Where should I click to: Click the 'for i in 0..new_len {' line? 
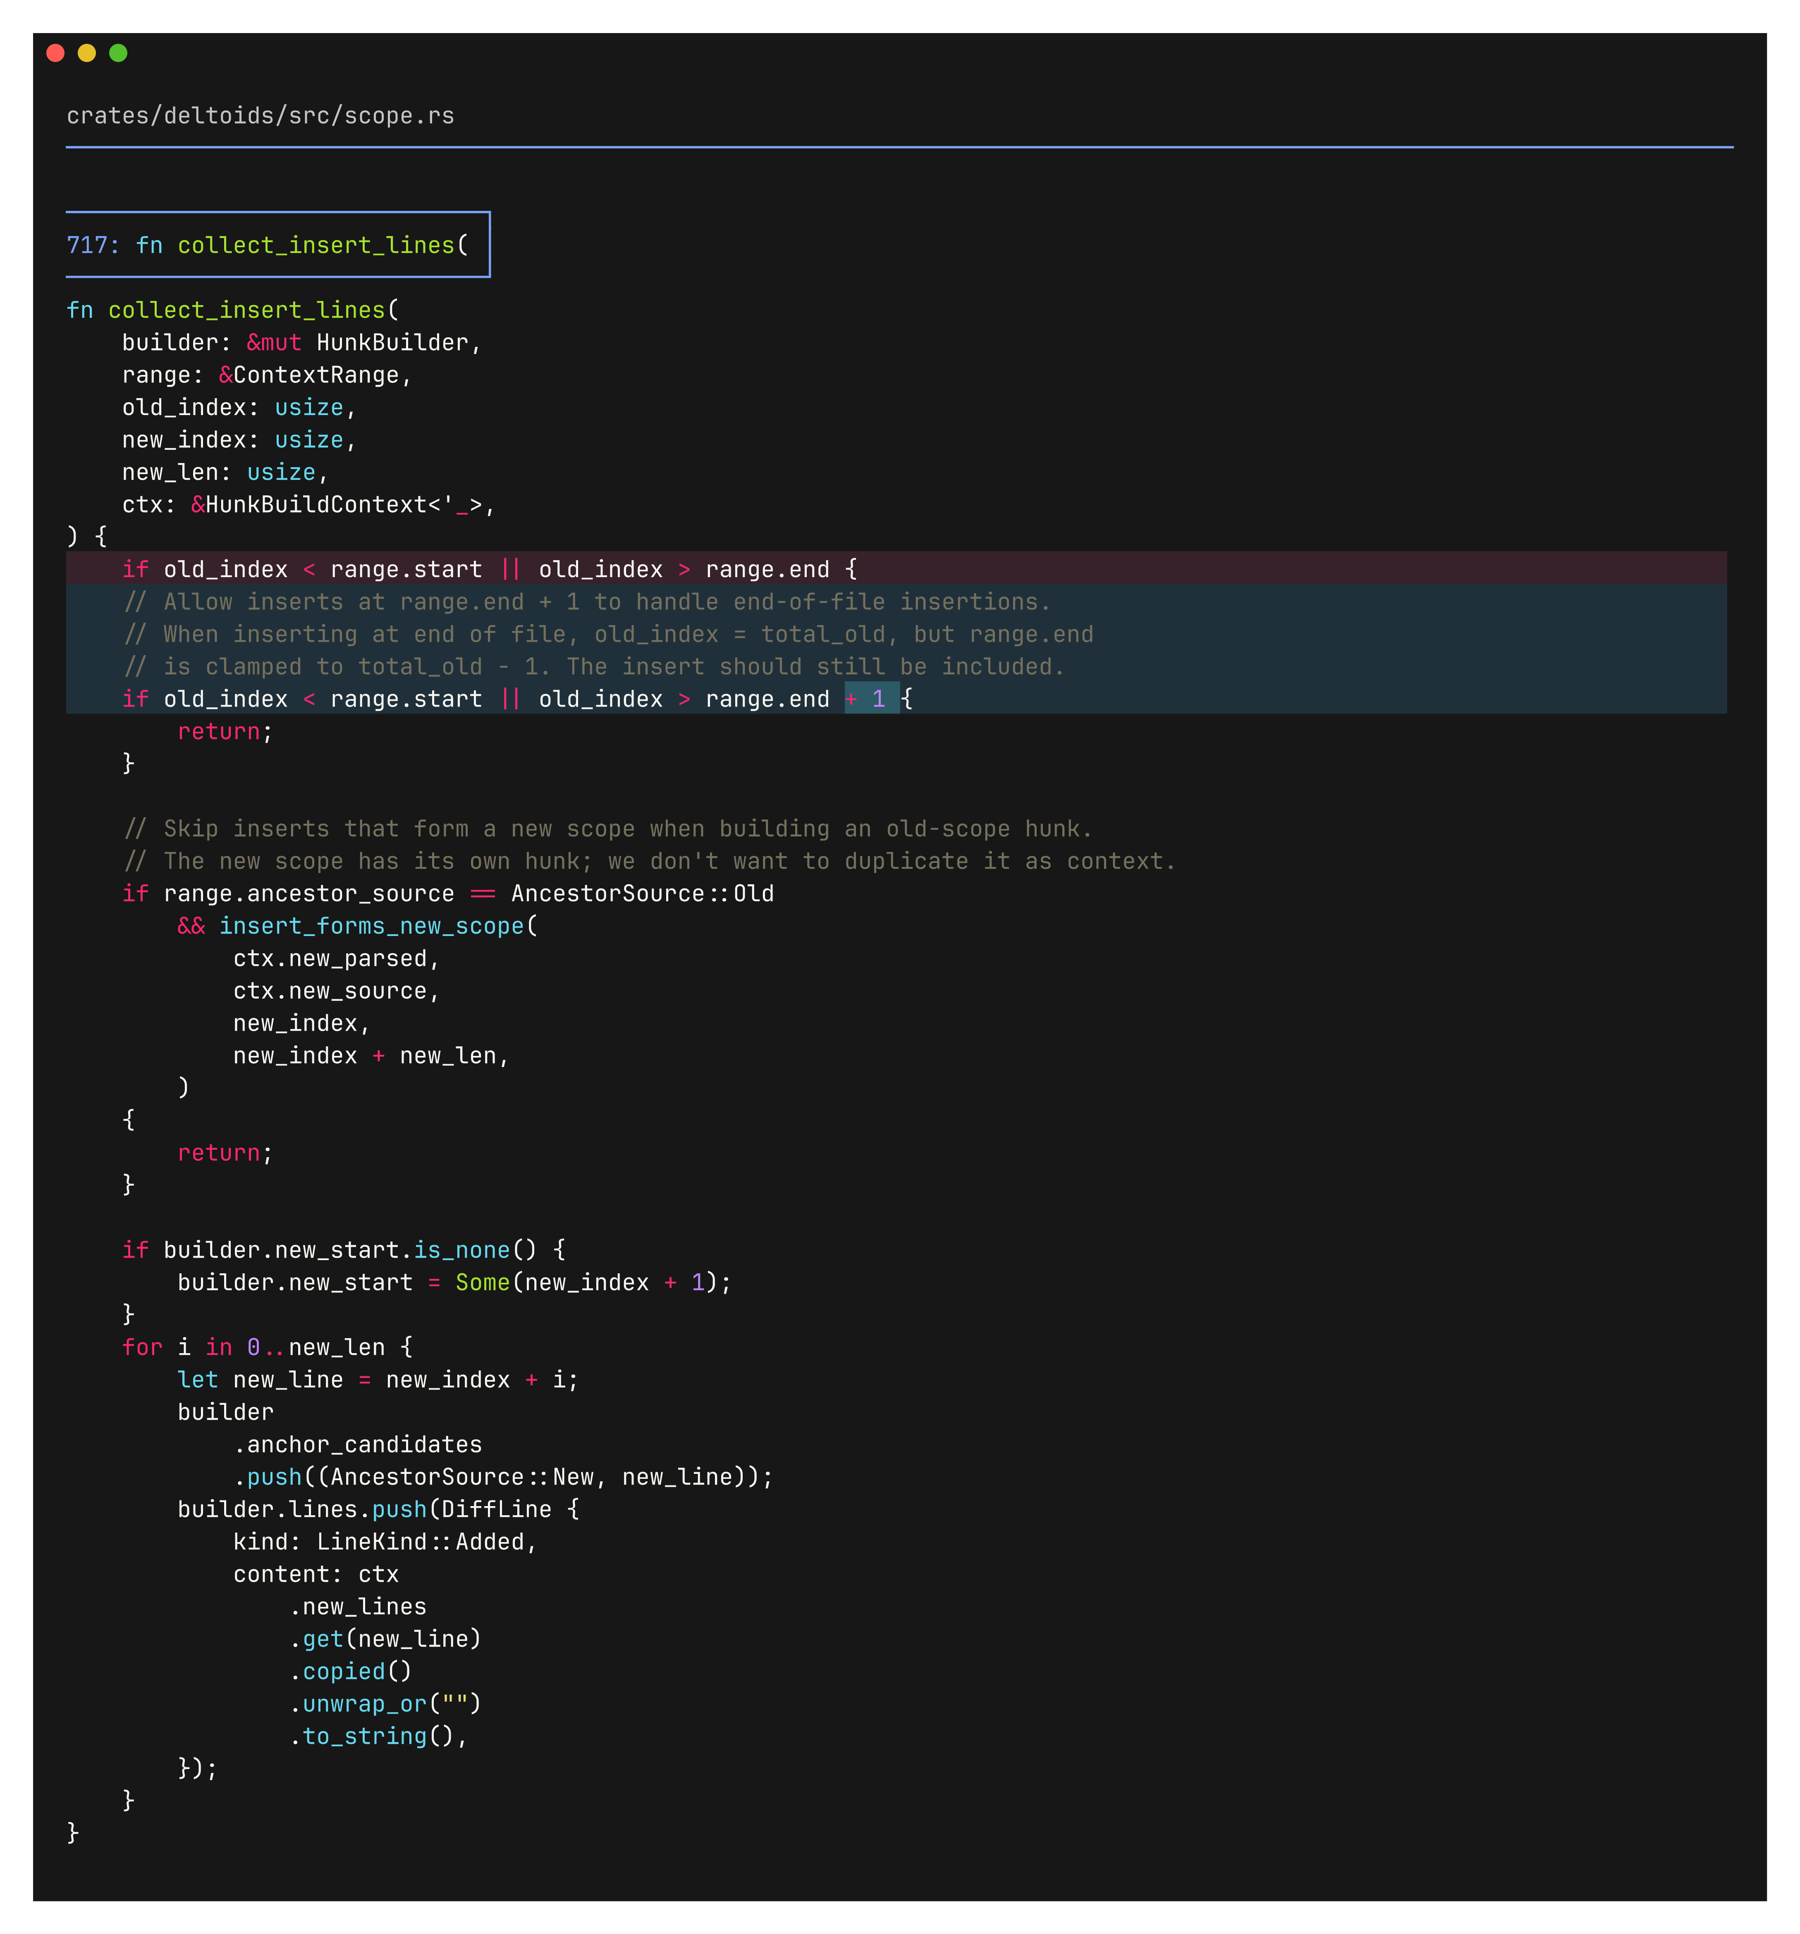point(267,1347)
